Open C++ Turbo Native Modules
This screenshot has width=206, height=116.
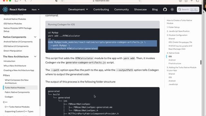tap(17, 107)
